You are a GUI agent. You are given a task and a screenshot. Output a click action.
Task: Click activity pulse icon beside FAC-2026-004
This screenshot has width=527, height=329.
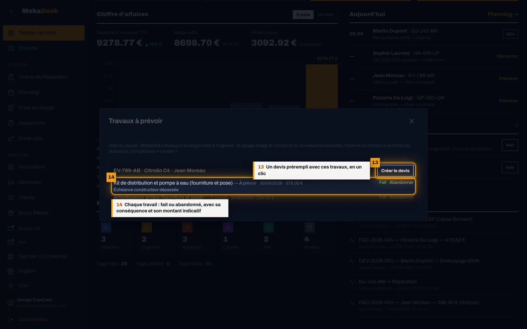click(x=352, y=240)
